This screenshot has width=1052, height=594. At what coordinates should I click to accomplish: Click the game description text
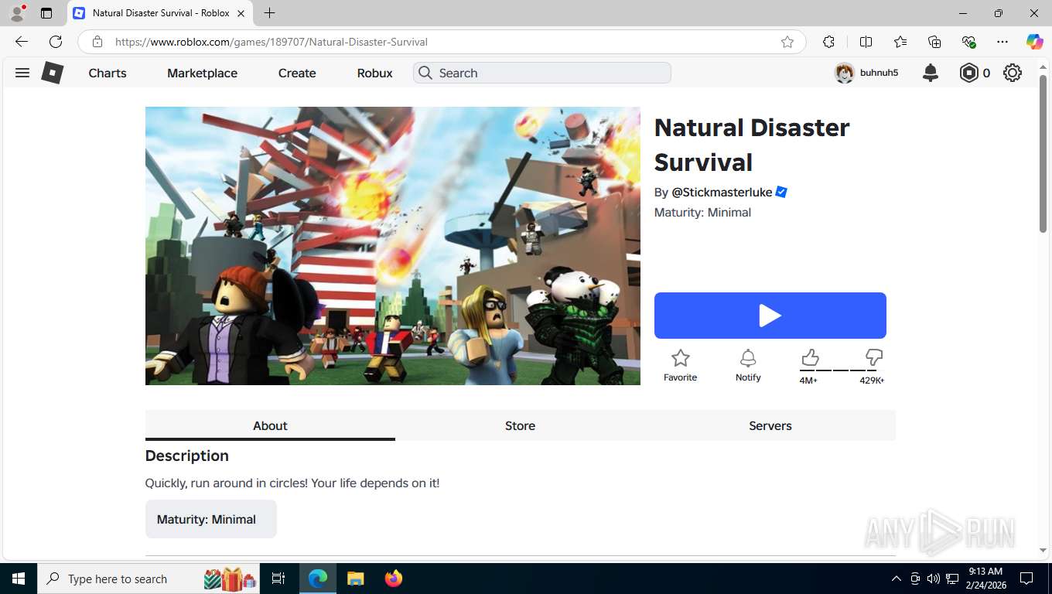point(292,483)
